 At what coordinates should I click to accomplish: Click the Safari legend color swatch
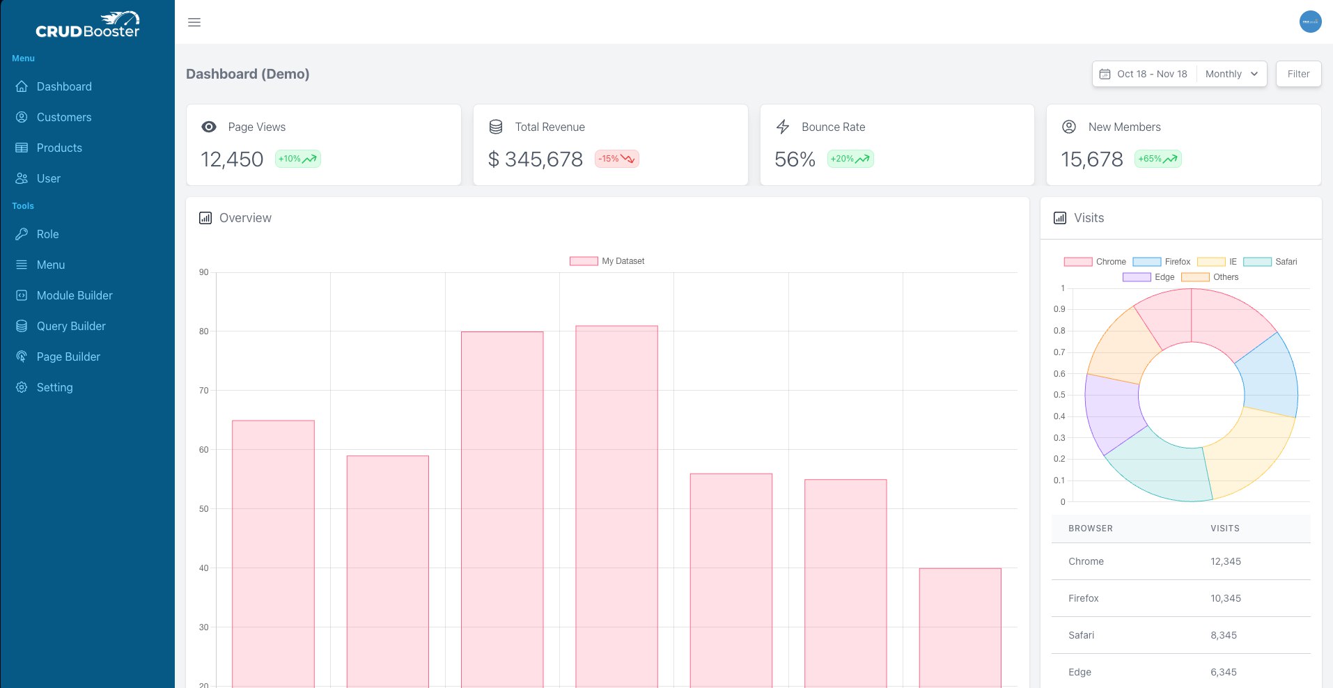[x=1257, y=262]
